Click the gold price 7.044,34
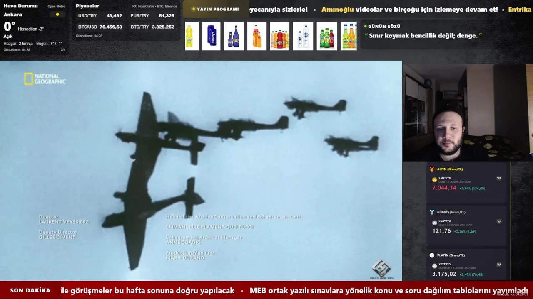533x299 pixels. pyautogui.click(x=444, y=188)
